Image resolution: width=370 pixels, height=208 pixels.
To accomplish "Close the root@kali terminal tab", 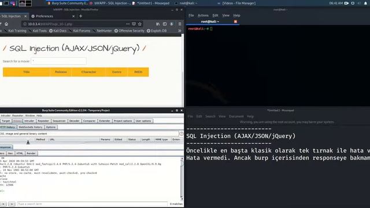I will 235,21.
